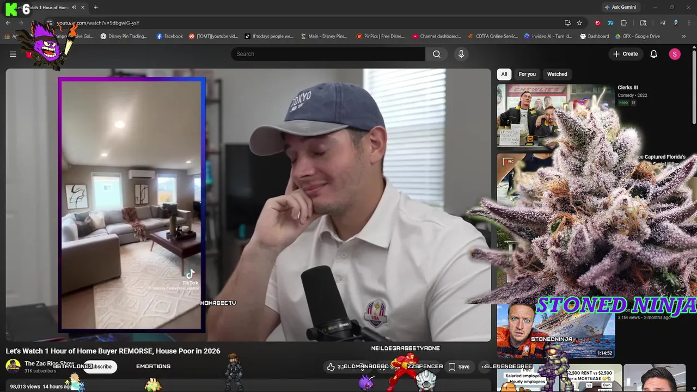Open the [TOMT] youtube vid bookmark

213,36
